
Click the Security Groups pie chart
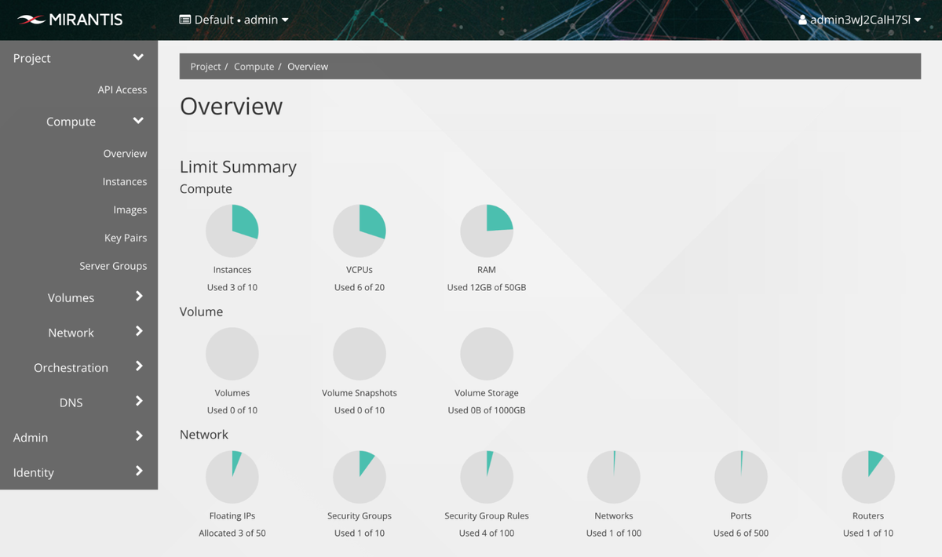(360, 477)
